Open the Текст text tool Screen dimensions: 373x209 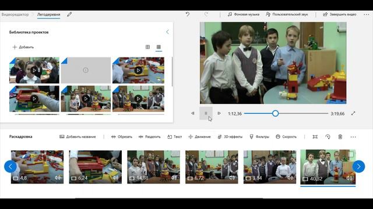pos(175,137)
